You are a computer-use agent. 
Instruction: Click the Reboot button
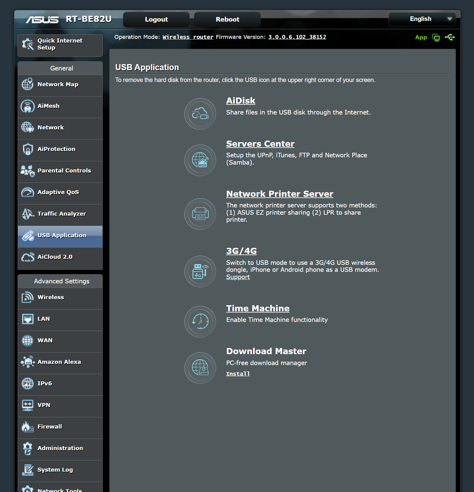[x=228, y=19]
